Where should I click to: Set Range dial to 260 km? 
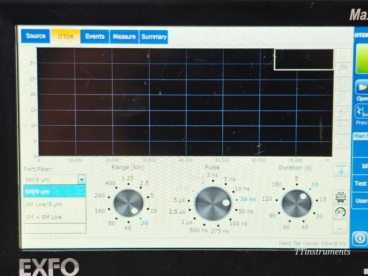coord(100,195)
